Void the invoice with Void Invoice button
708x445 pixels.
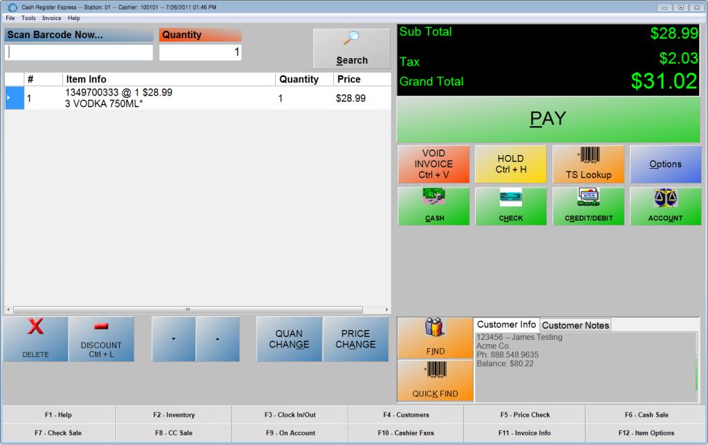pos(434,164)
